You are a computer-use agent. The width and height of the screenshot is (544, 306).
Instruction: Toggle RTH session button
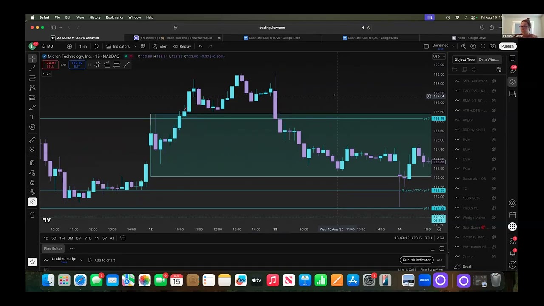pyautogui.click(x=428, y=238)
